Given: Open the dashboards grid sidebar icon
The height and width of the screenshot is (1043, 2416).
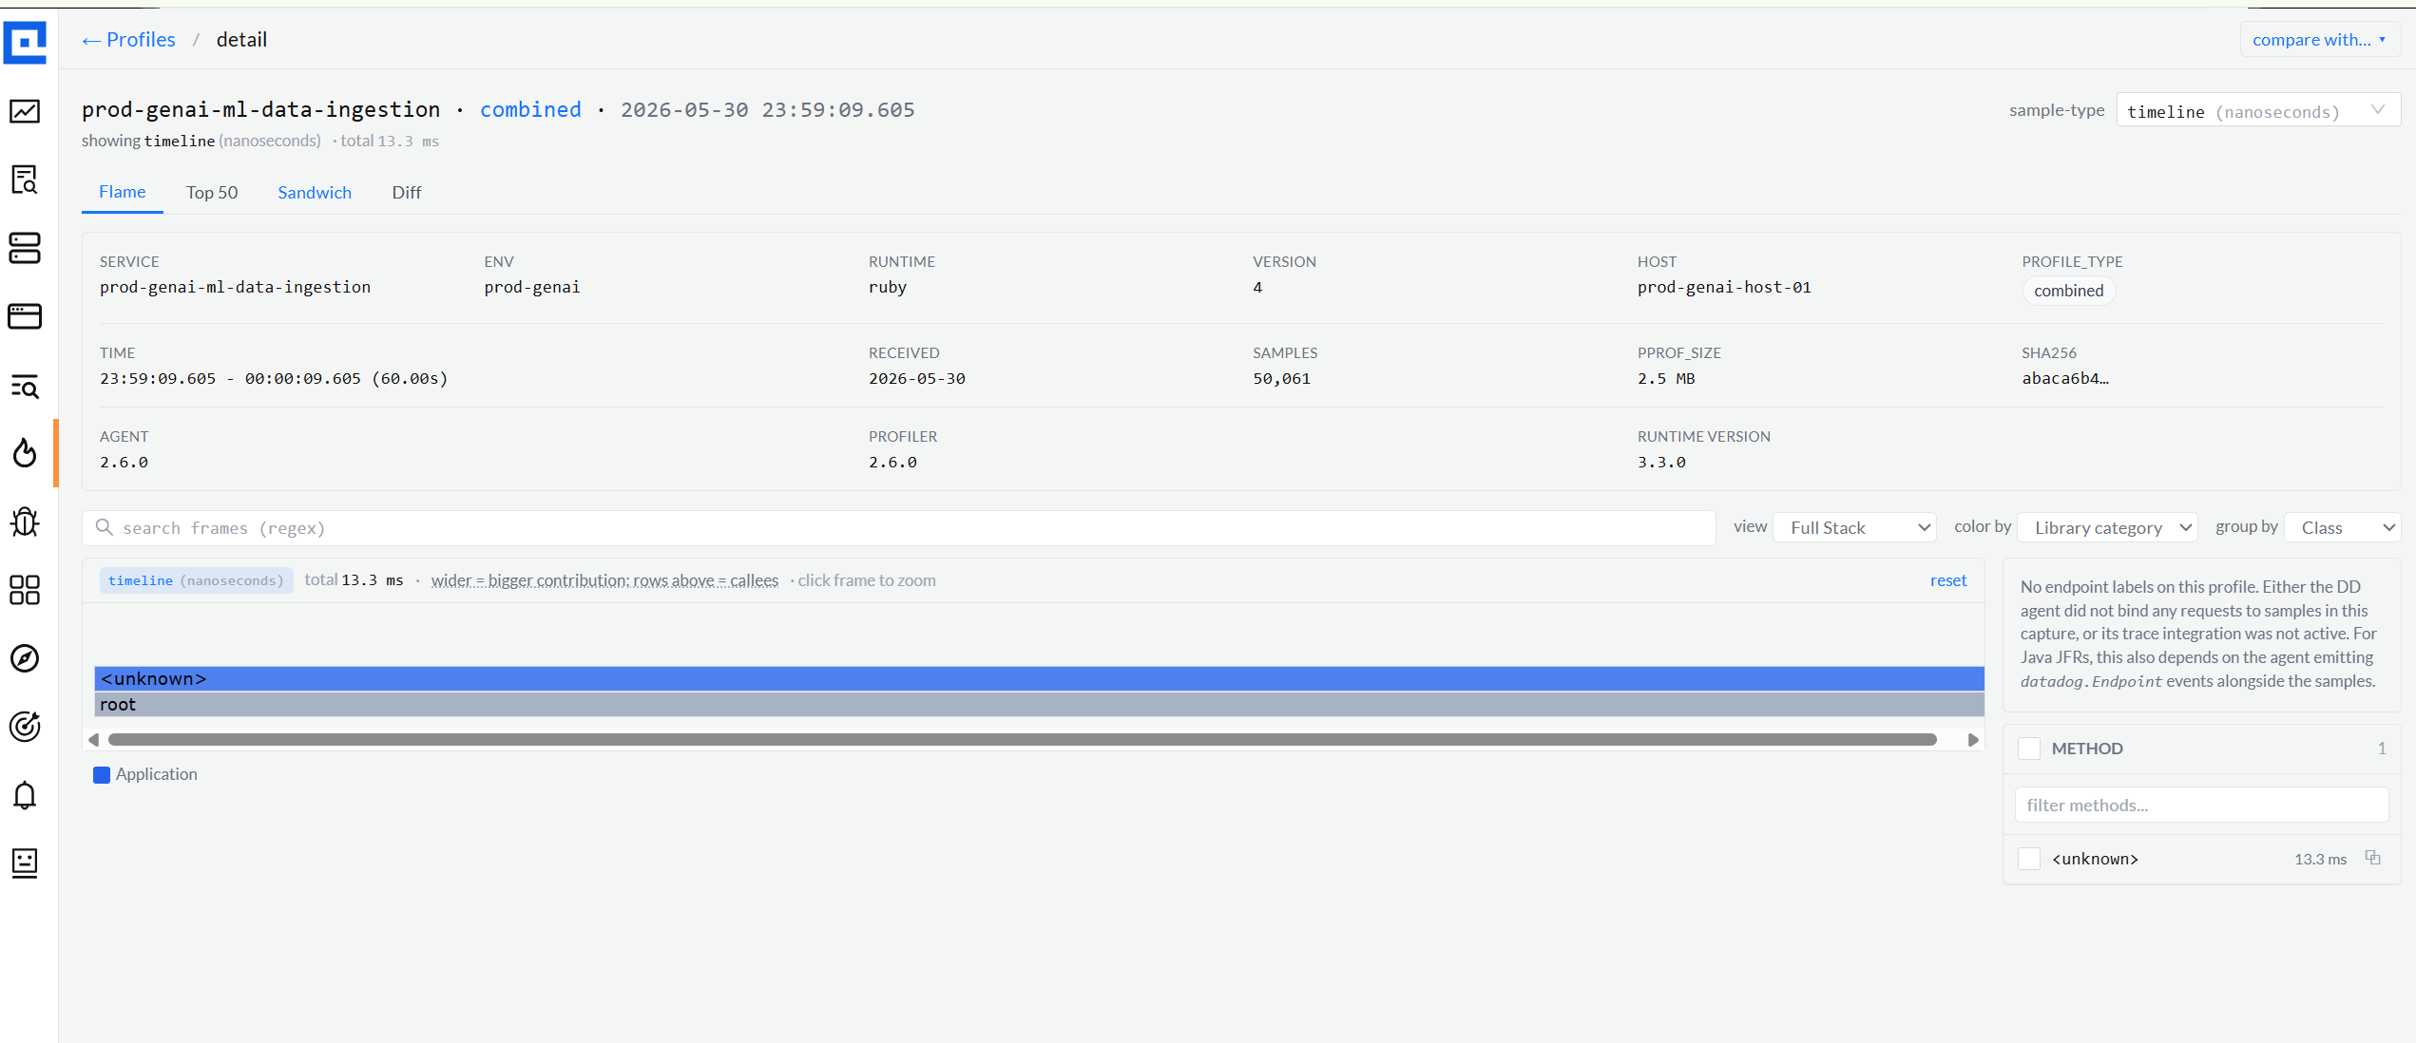Looking at the screenshot, I should (x=25, y=590).
